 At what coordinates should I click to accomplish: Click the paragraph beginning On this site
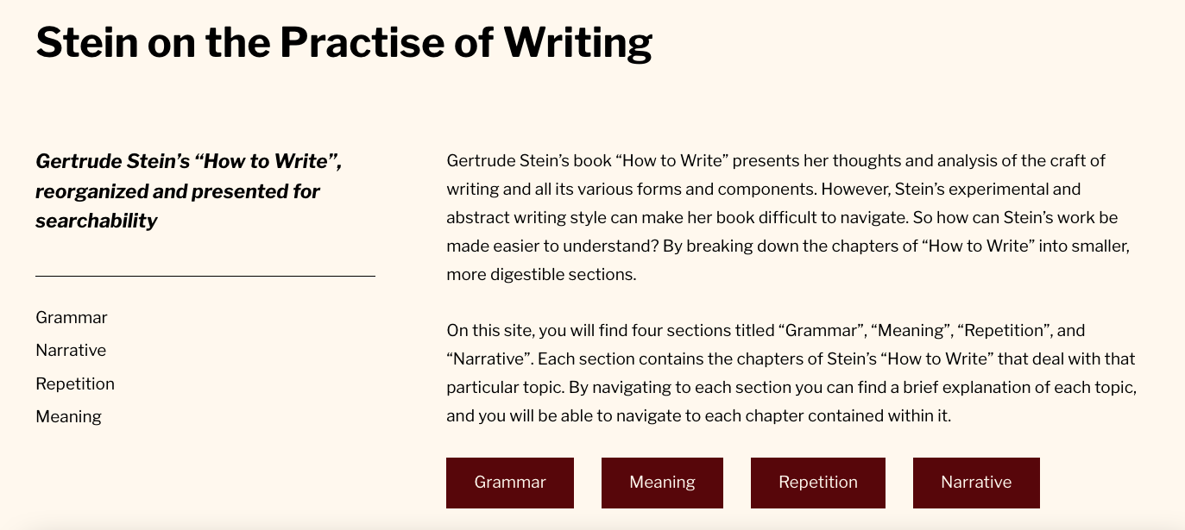pos(791,372)
